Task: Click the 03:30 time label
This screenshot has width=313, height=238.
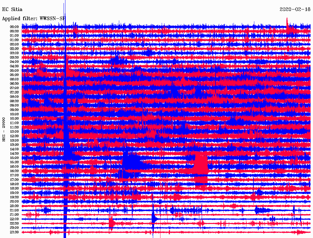Action: (x=14, y=57)
